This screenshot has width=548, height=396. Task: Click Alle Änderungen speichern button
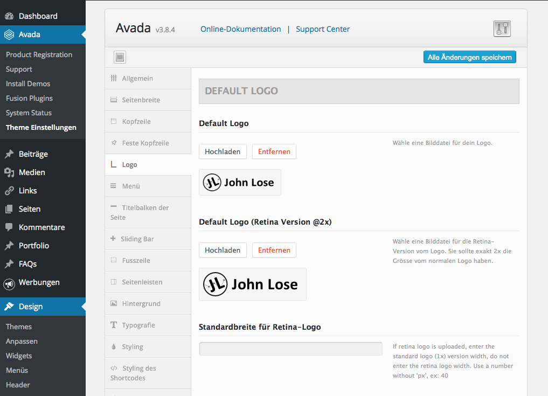click(x=470, y=57)
